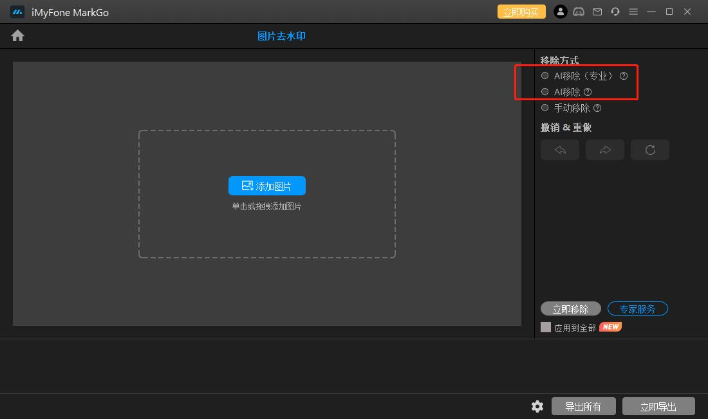Click the circular reset button
The image size is (708, 419).
click(x=650, y=150)
